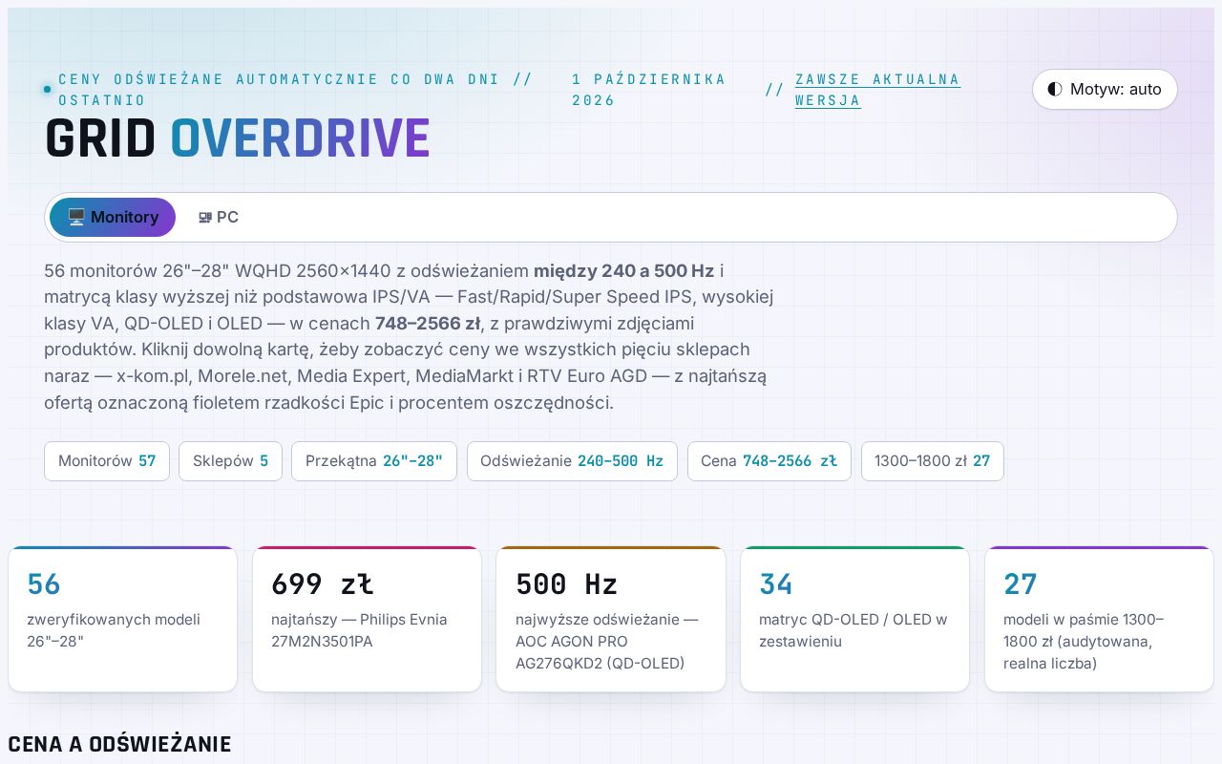1222x764 pixels.
Task: Select the 'Odświeżanie 240–500 Hz' chip
Action: click(572, 461)
